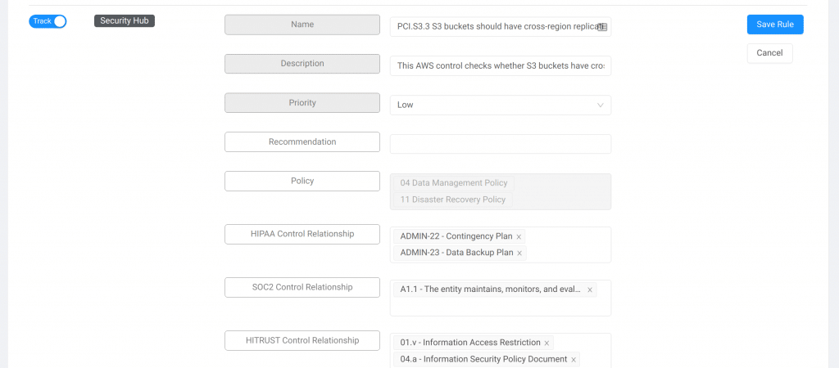Toggle the Track switch off
Screen dimensions: 839x368
click(48, 21)
